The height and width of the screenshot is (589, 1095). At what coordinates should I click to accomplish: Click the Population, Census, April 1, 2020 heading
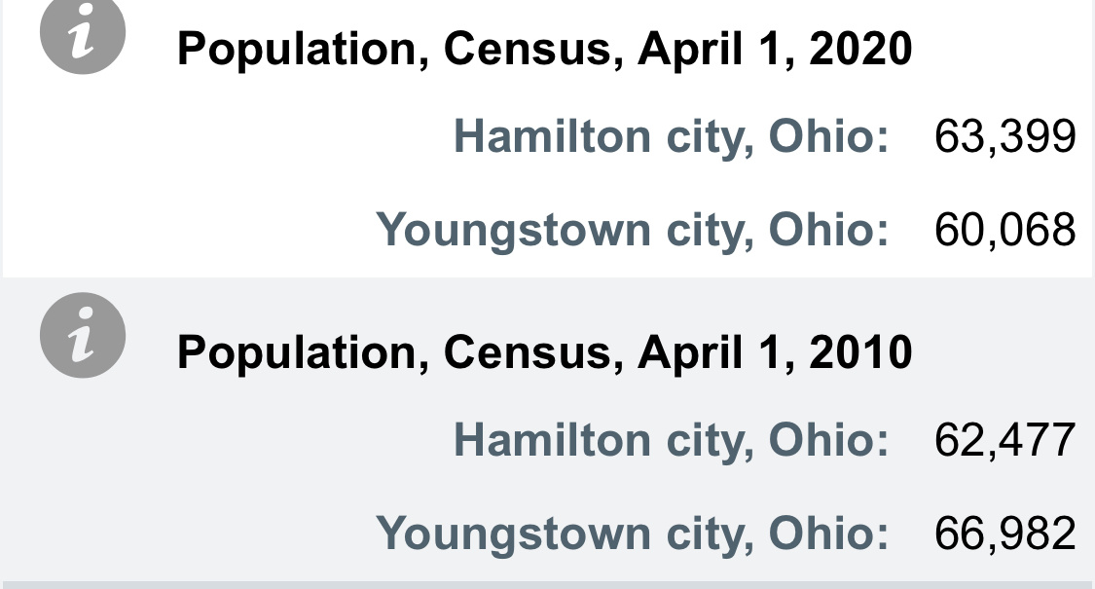click(x=545, y=50)
